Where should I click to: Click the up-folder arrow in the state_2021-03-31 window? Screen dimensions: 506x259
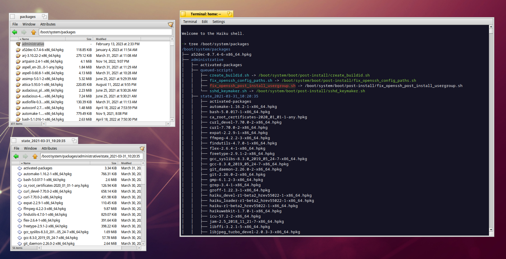35,156
